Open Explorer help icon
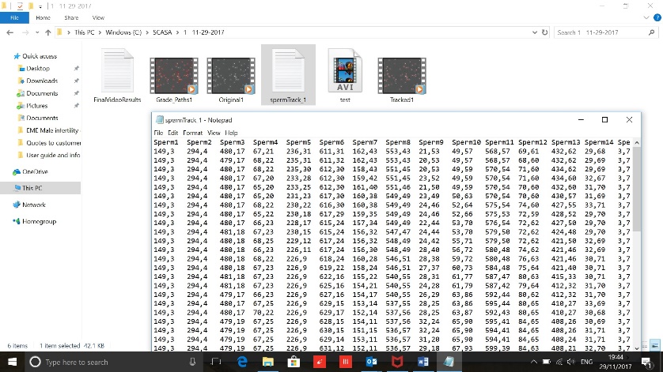This screenshot has height=372, width=663. (657, 17)
